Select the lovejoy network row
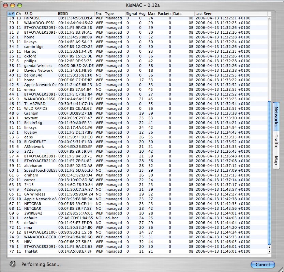The width and height of the screenshot is (284, 272). click(137, 132)
